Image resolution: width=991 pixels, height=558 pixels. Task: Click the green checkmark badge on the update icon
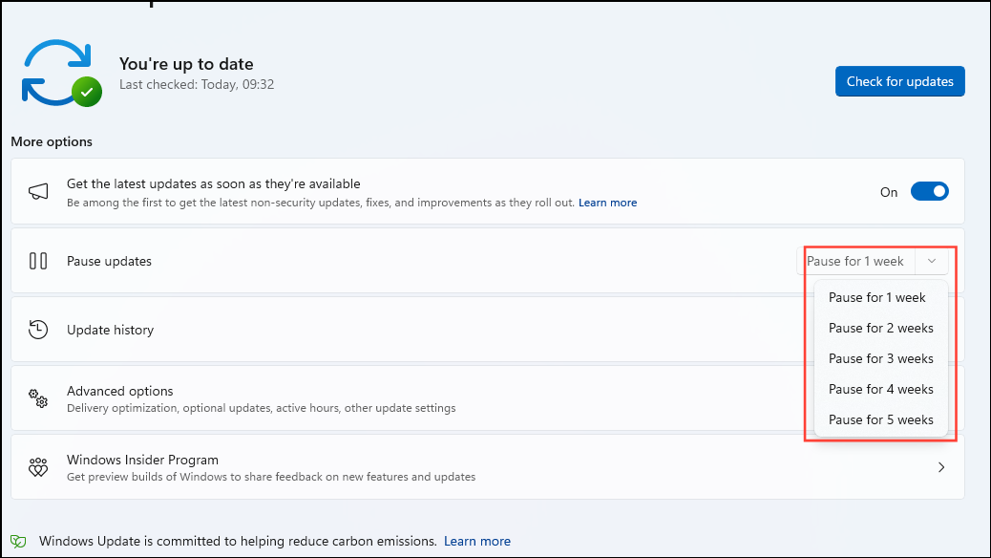[x=84, y=93]
